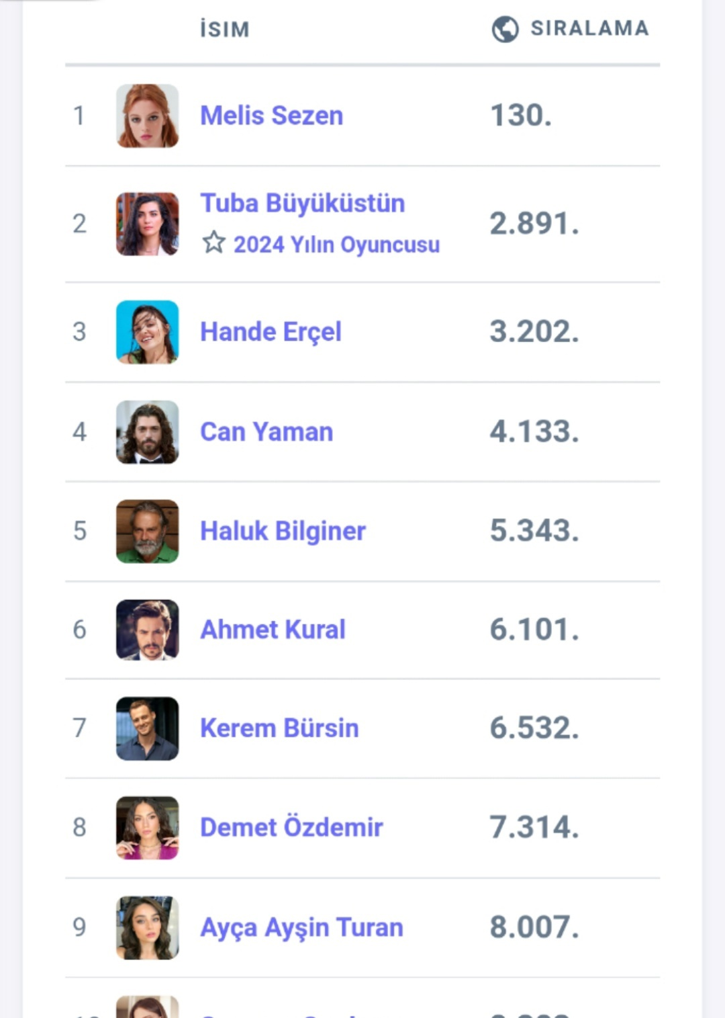Open the Haluk Bilginer name link
Viewport: 725px width, 1018px height.
click(283, 531)
